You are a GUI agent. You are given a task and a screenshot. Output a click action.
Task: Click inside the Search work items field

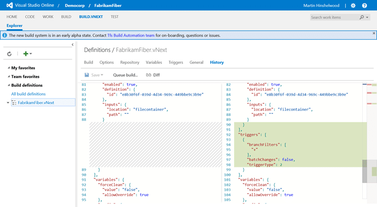click(334, 17)
